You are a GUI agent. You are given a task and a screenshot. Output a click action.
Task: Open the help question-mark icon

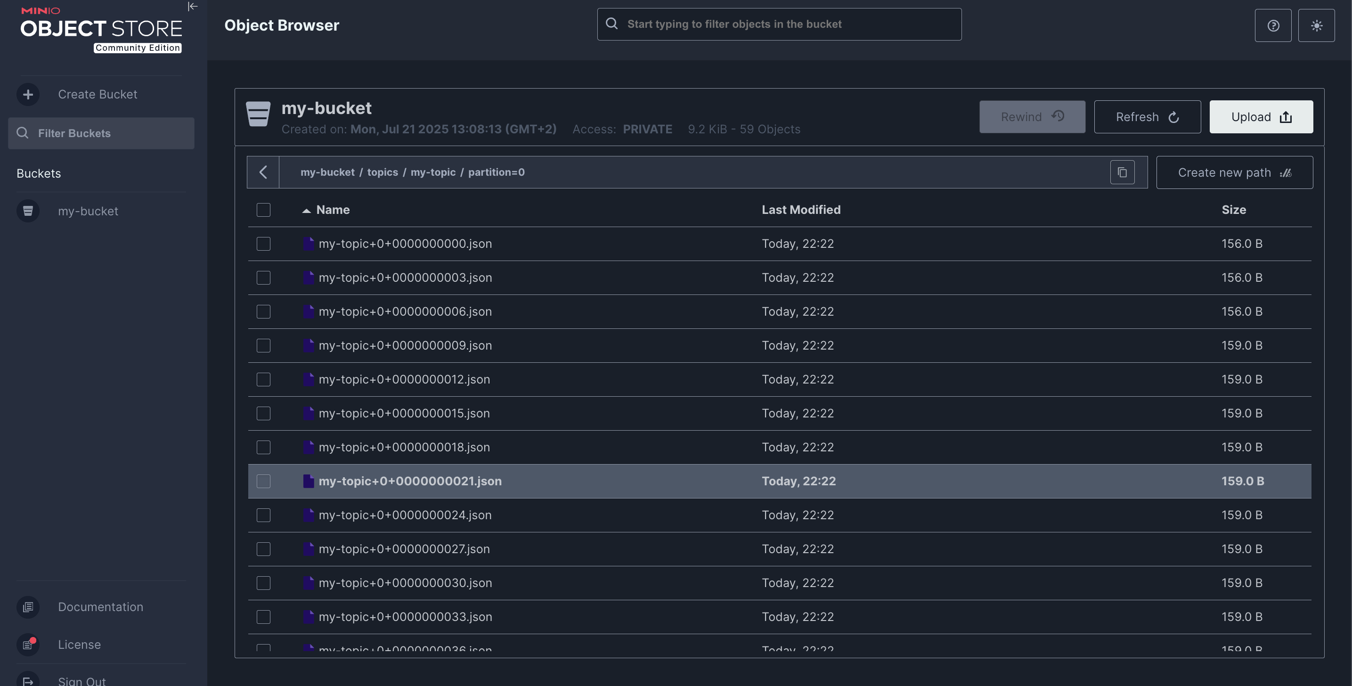pos(1273,25)
